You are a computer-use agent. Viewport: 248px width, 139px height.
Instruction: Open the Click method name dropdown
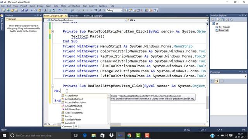[207, 20]
